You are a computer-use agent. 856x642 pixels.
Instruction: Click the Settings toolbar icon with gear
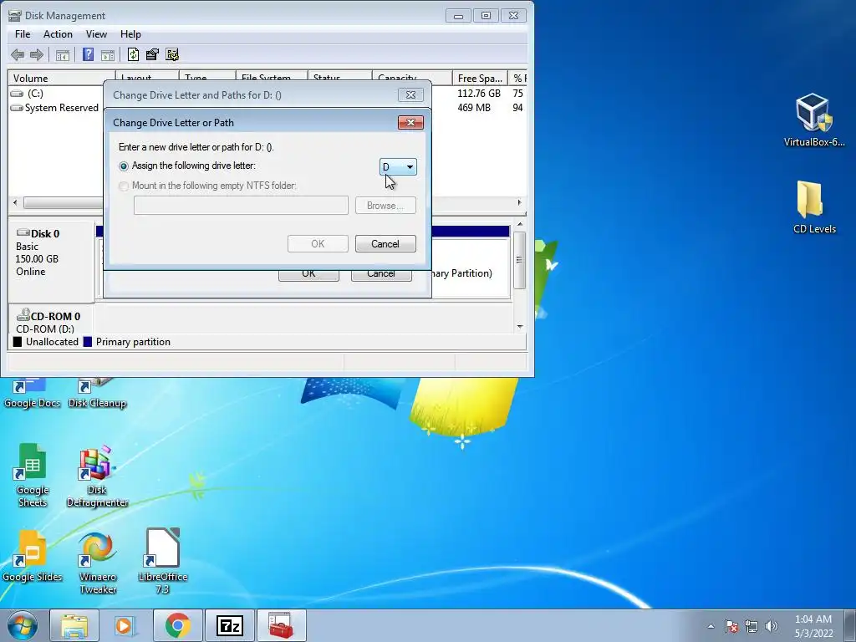click(x=172, y=54)
